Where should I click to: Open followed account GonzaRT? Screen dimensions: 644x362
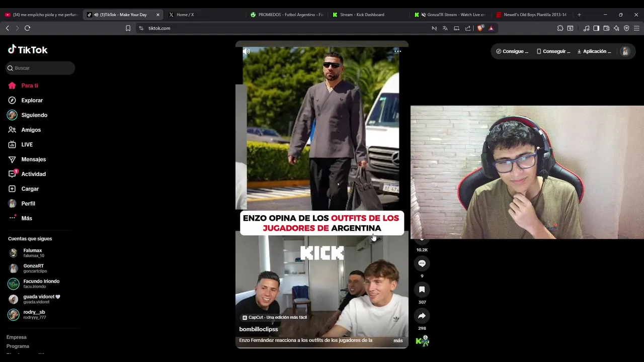pyautogui.click(x=28, y=268)
